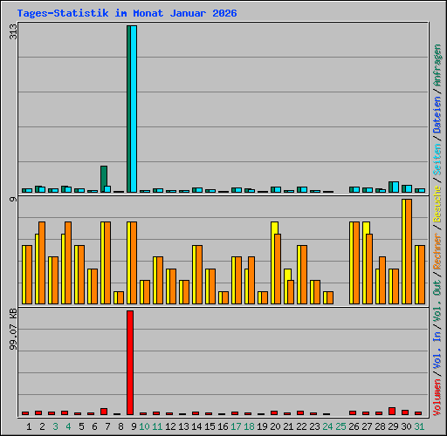Click the 'Volumen' legend word
The image size is (447, 436).
click(437, 398)
